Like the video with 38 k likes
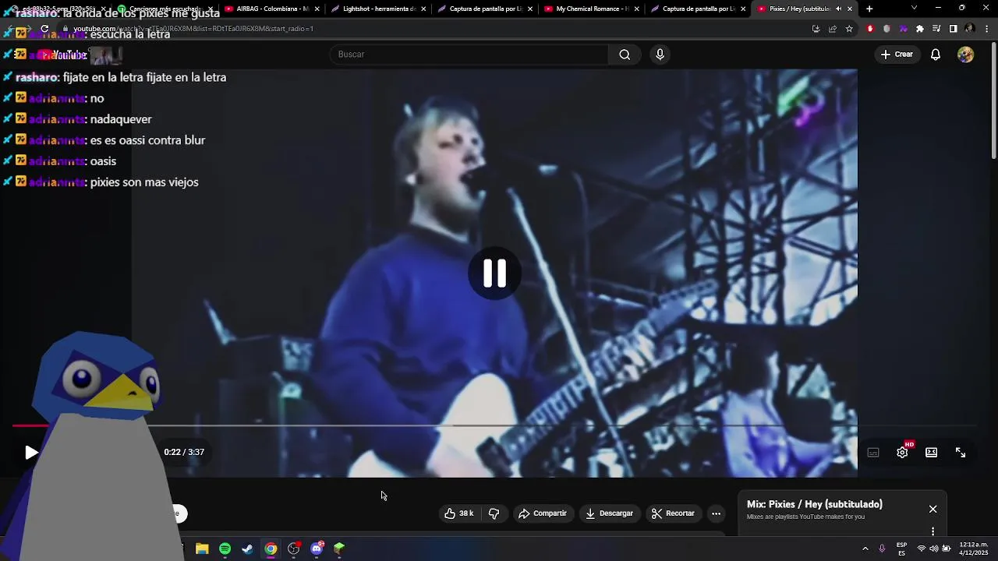The image size is (998, 561). (458, 513)
